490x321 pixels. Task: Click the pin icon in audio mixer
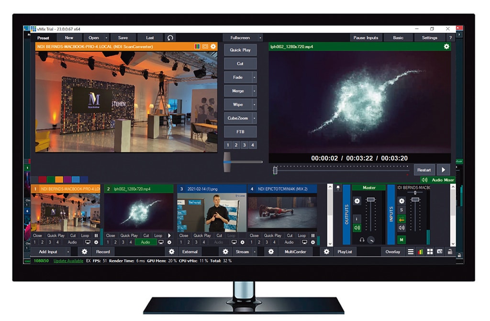[338, 188]
